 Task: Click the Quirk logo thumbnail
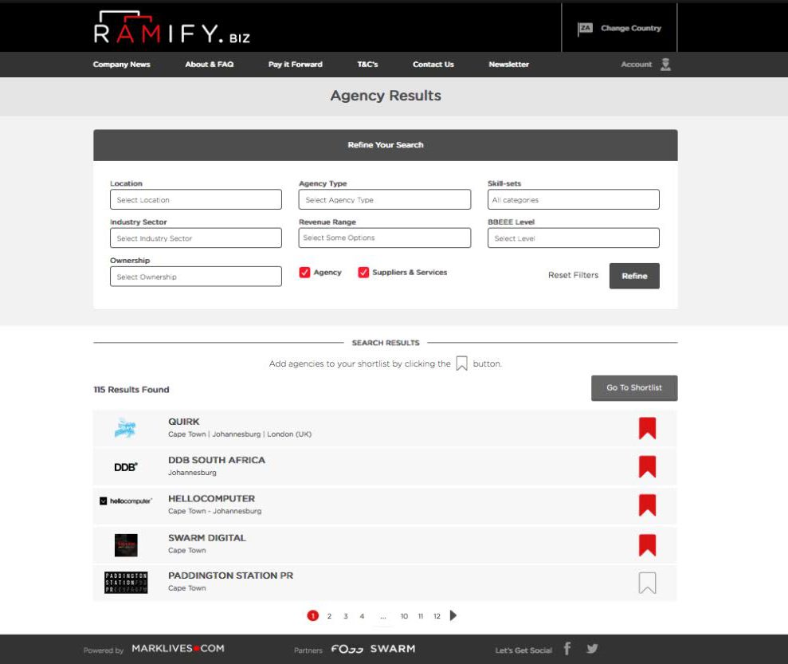coord(125,428)
